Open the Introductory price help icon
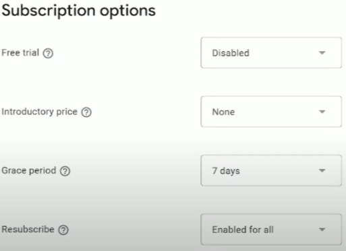 pos(86,112)
